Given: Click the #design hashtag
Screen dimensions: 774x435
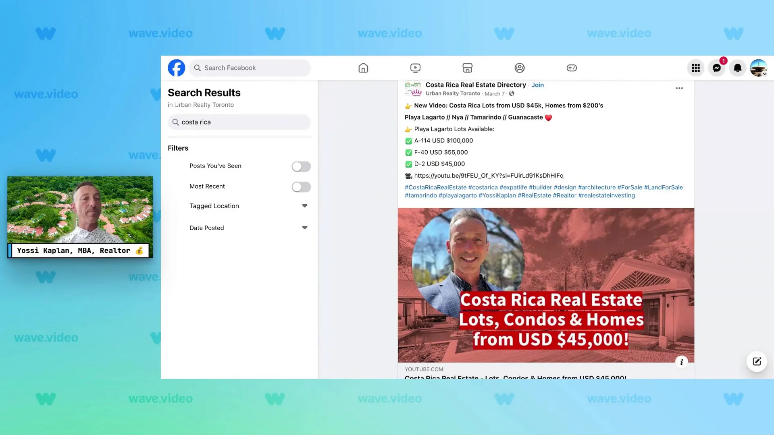Looking at the screenshot, I should 565,187.
